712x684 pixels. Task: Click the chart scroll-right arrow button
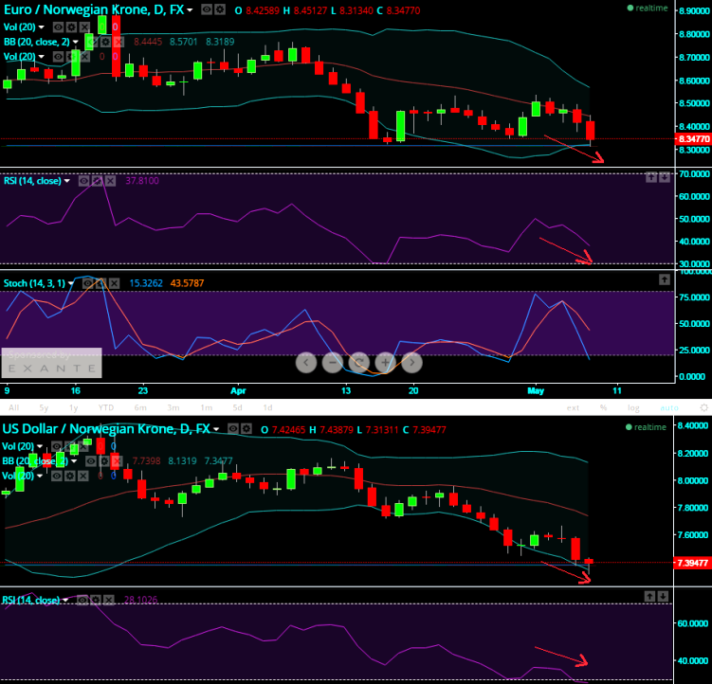point(411,362)
